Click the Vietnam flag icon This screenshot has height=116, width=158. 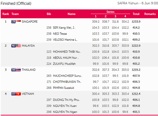[18, 94]
